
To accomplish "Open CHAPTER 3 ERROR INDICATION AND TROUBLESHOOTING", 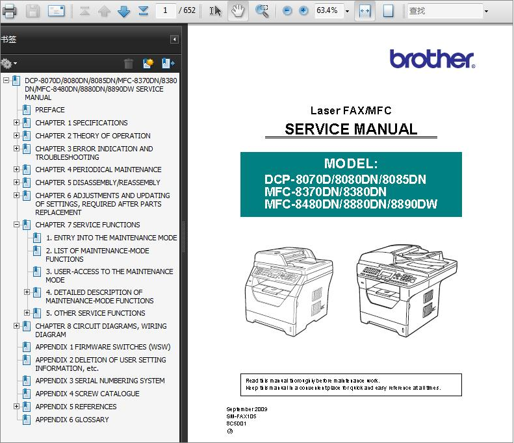I will (94, 153).
